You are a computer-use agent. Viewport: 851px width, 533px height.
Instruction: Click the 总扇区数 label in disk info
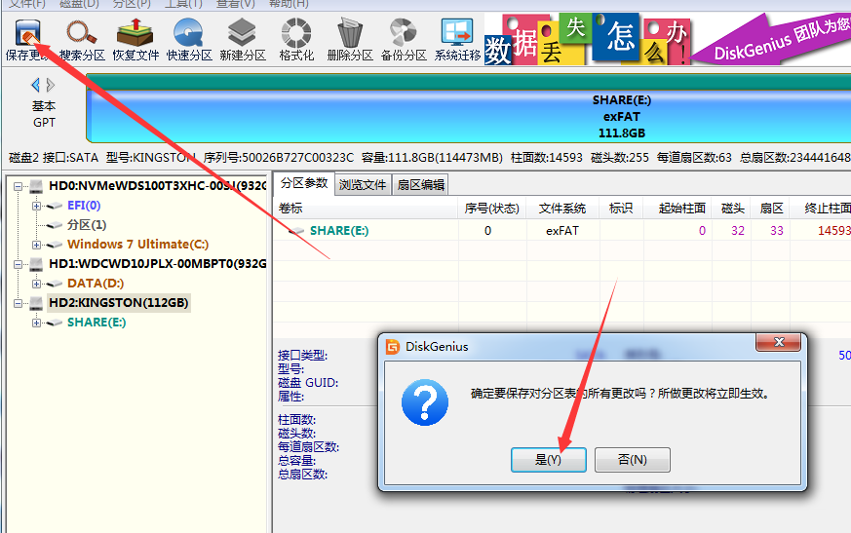coord(302,475)
